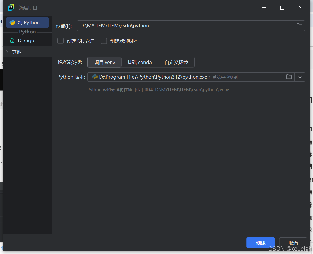This screenshot has height=254, width=313.
Task: Click the Python group header text
Action: [27, 32]
